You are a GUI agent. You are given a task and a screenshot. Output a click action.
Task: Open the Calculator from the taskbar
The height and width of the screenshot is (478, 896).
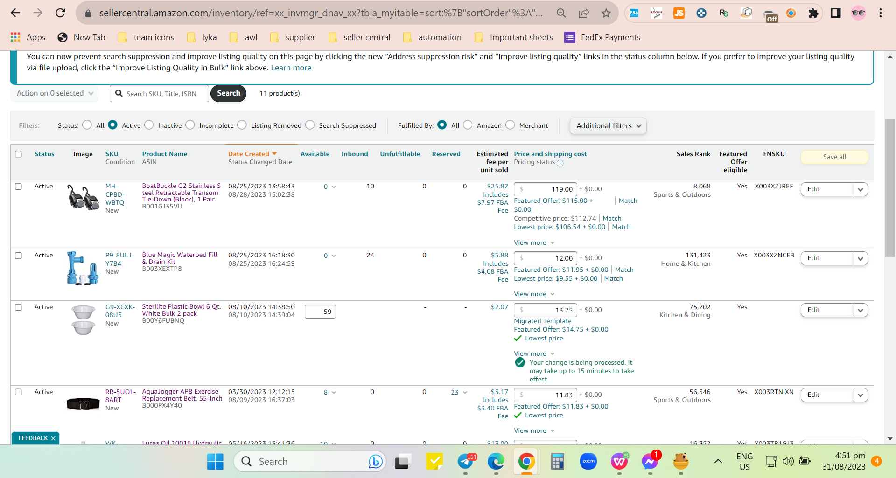pyautogui.click(x=558, y=461)
